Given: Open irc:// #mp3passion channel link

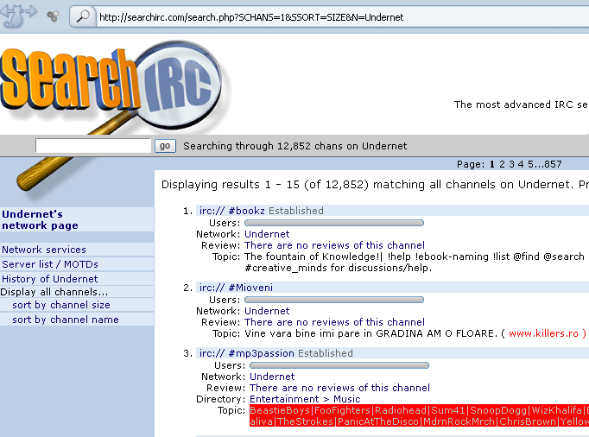Looking at the screenshot, I should (246, 353).
